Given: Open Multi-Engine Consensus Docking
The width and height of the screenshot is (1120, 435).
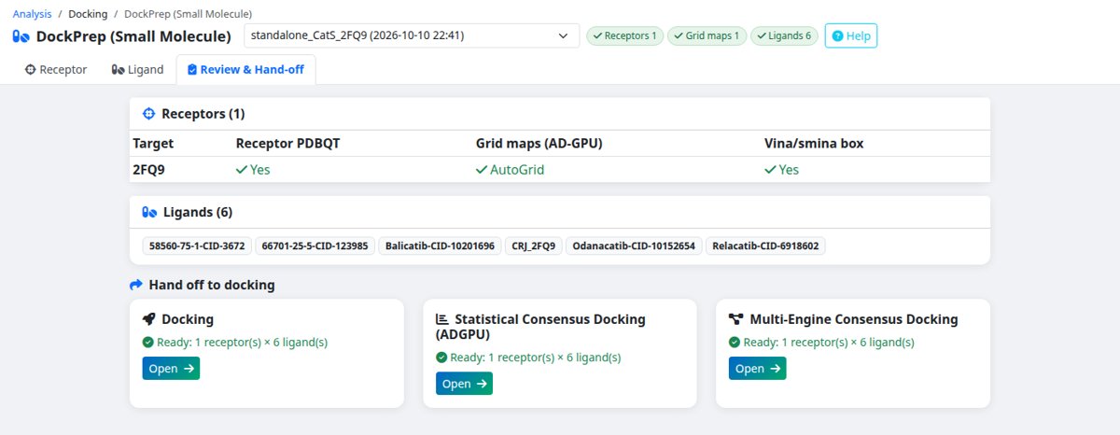Looking at the screenshot, I should tap(757, 368).
